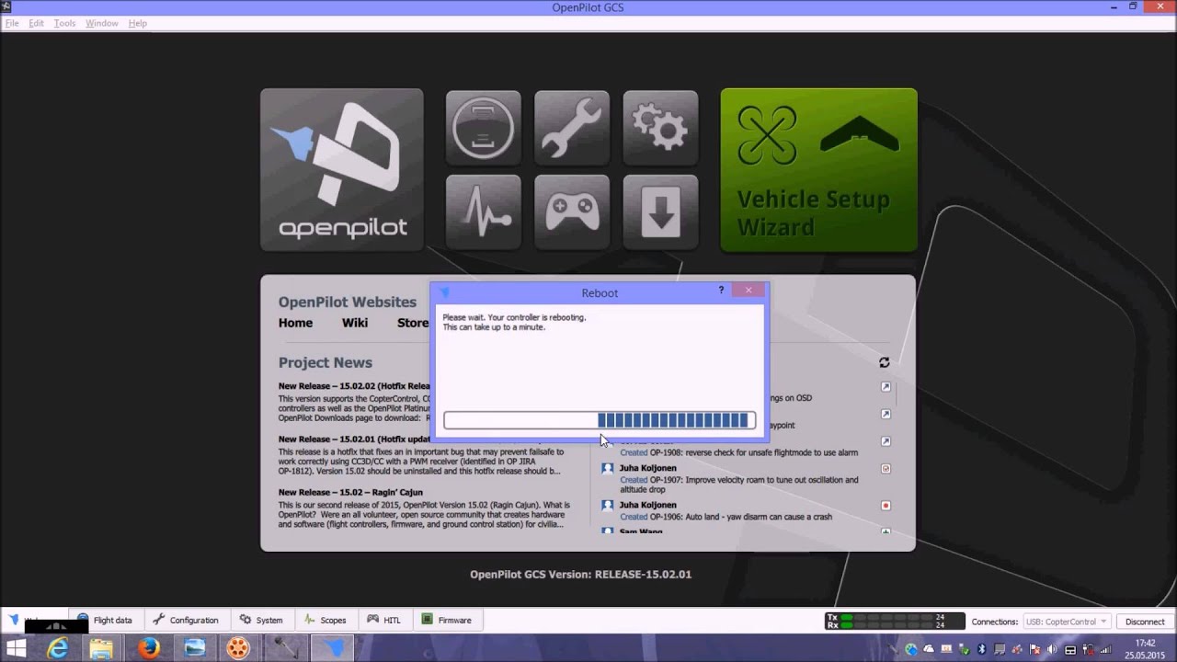Image resolution: width=1177 pixels, height=662 pixels.
Task: Click the task icon beside OP-1907 entry
Action: (x=886, y=468)
